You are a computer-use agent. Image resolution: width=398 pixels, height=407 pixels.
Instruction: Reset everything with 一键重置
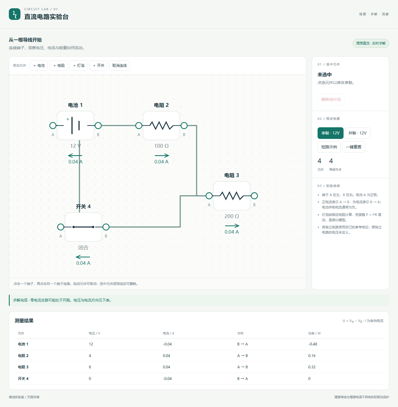(x=354, y=147)
